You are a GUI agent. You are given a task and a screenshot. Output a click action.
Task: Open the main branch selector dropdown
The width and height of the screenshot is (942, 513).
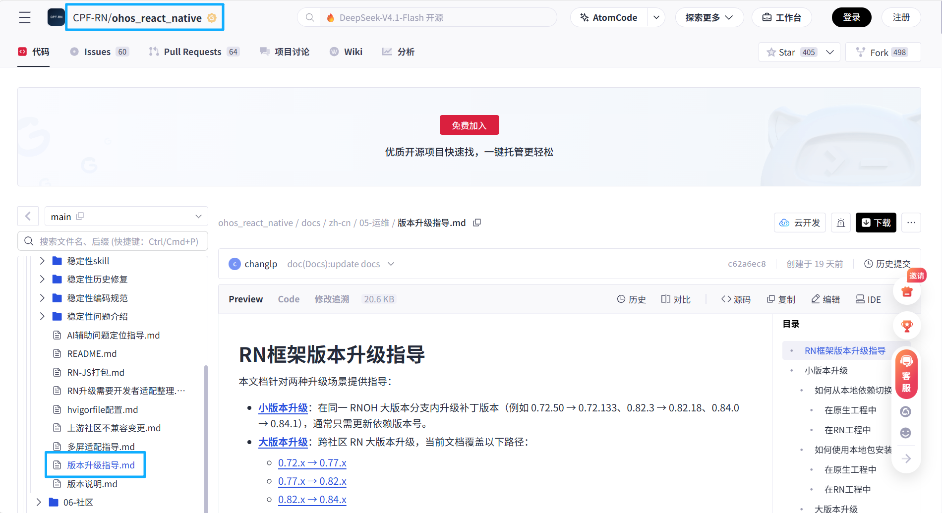pos(126,216)
